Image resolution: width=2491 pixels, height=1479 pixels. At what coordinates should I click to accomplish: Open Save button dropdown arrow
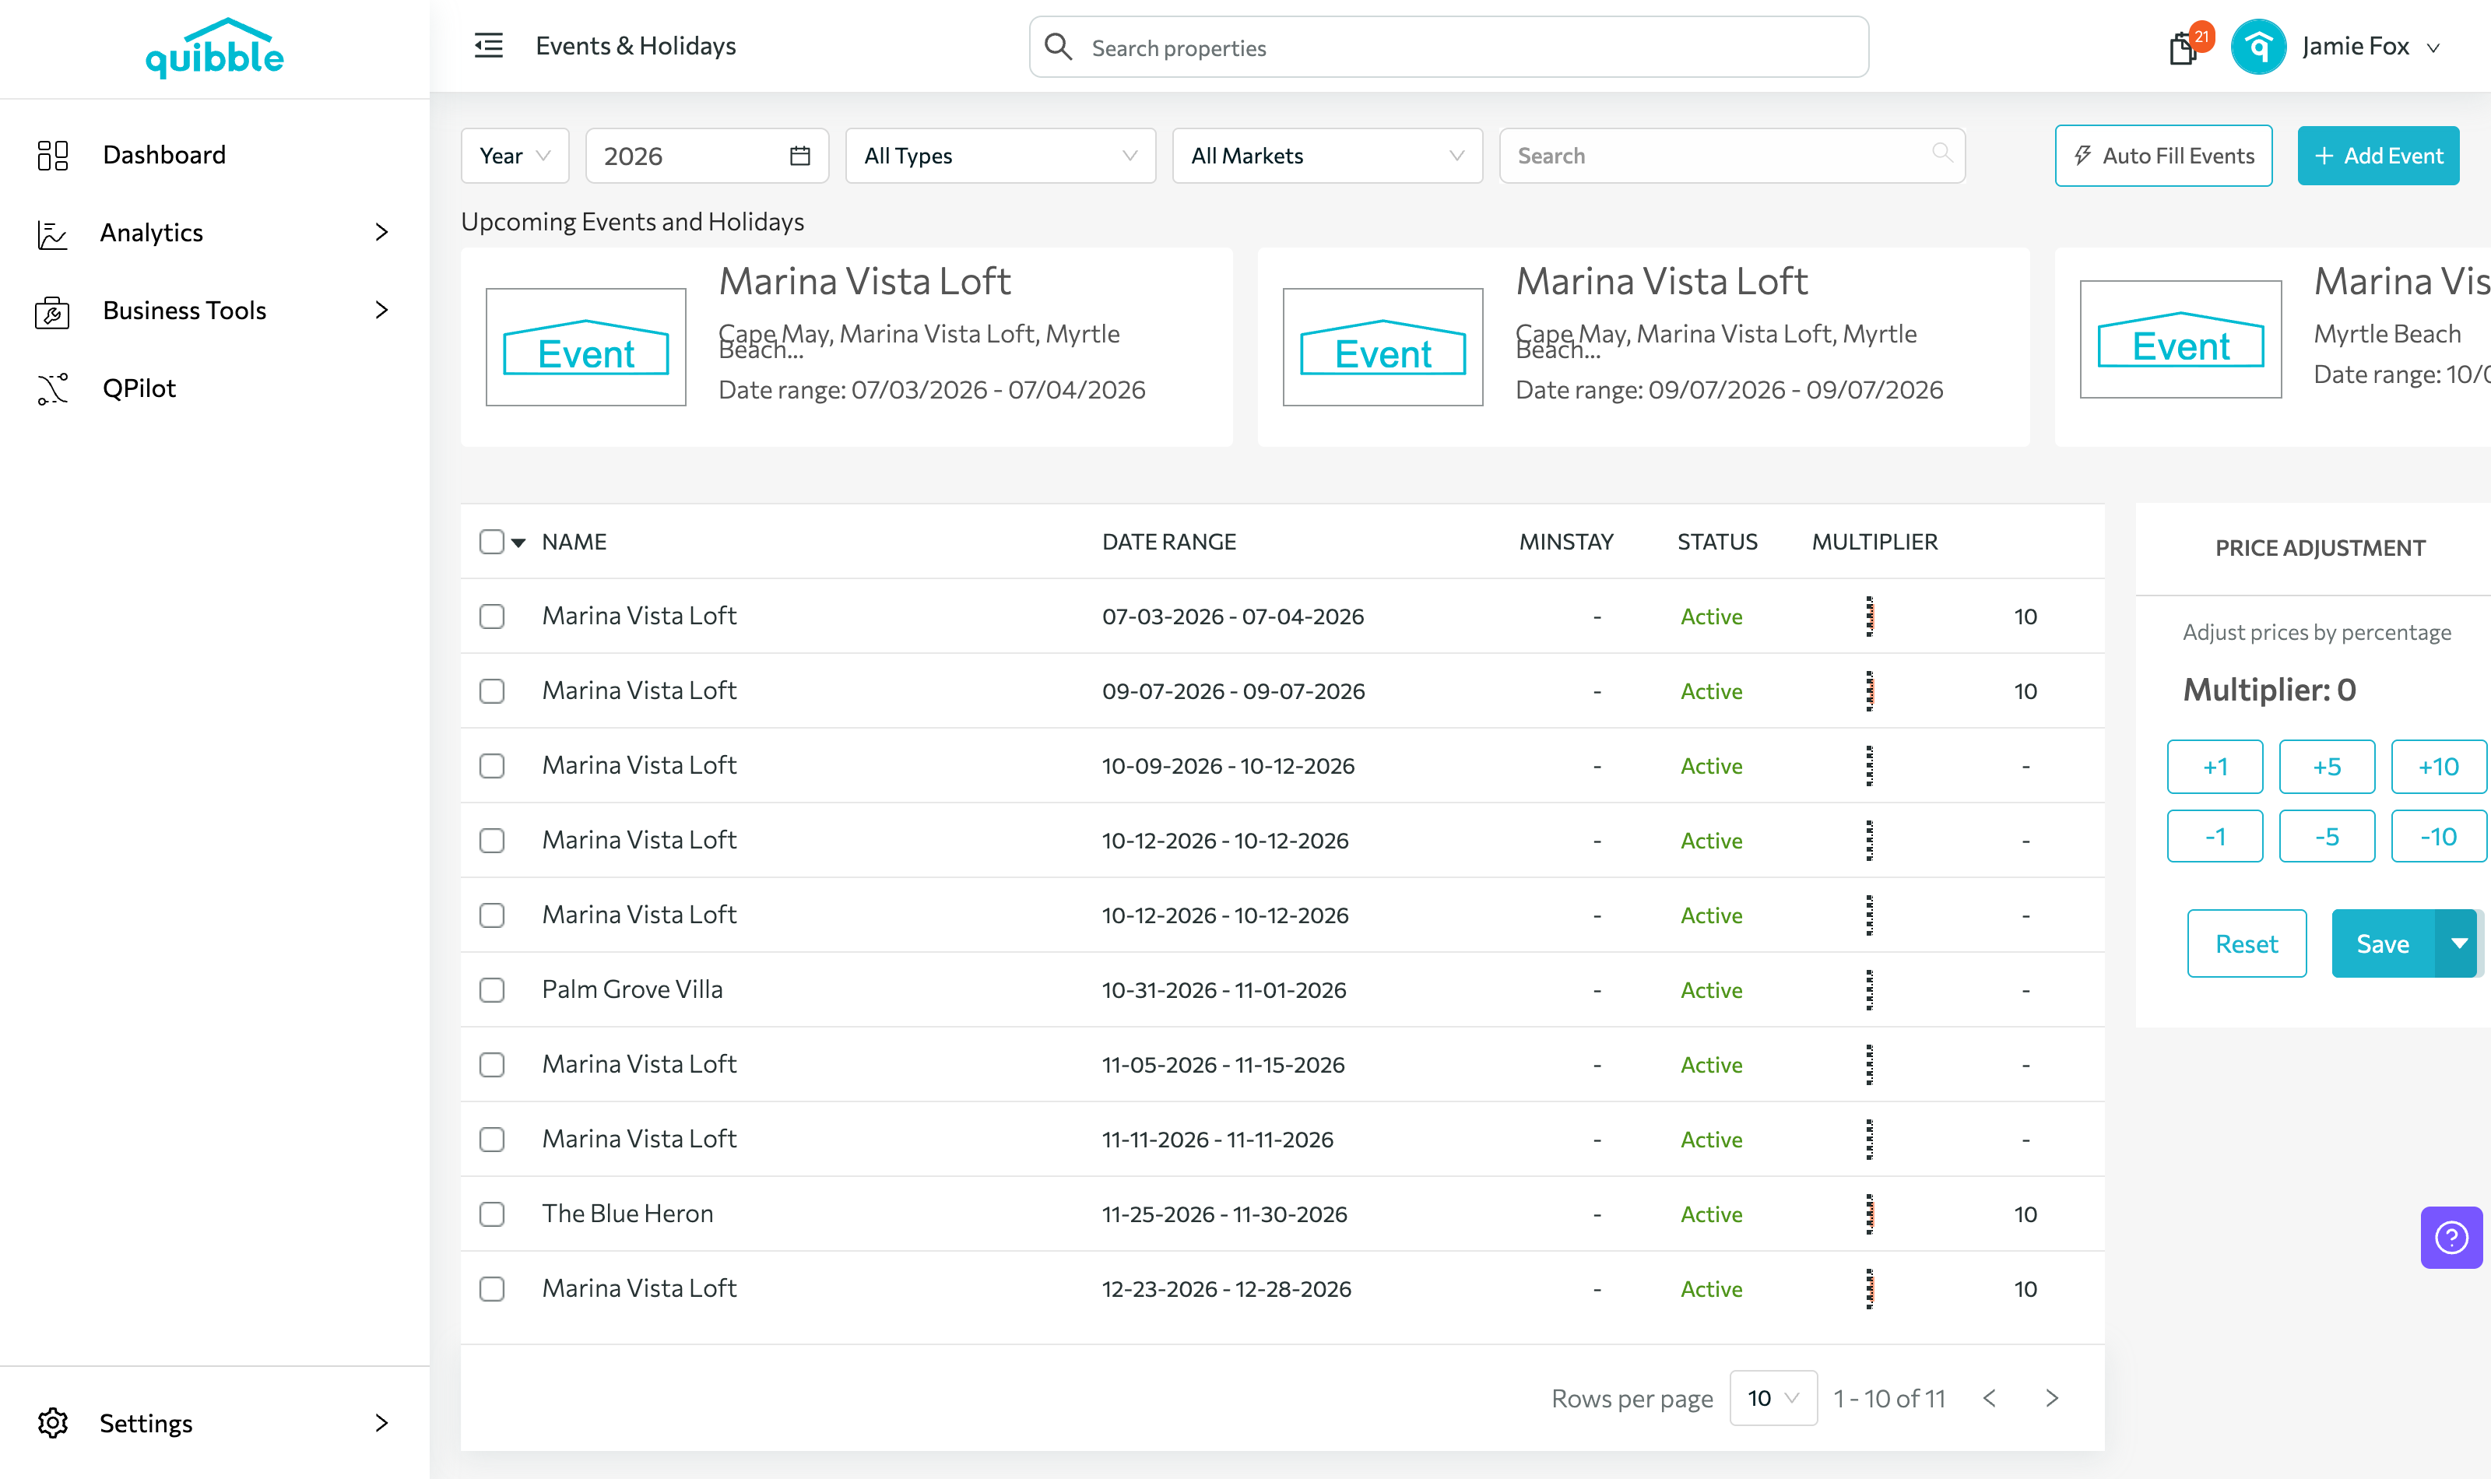pyautogui.click(x=2459, y=943)
